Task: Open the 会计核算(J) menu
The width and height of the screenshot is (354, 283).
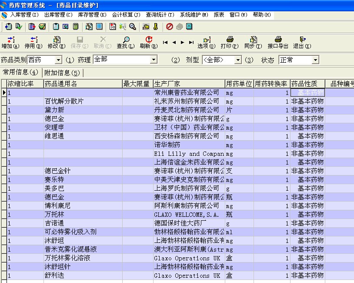Action: coord(126,15)
